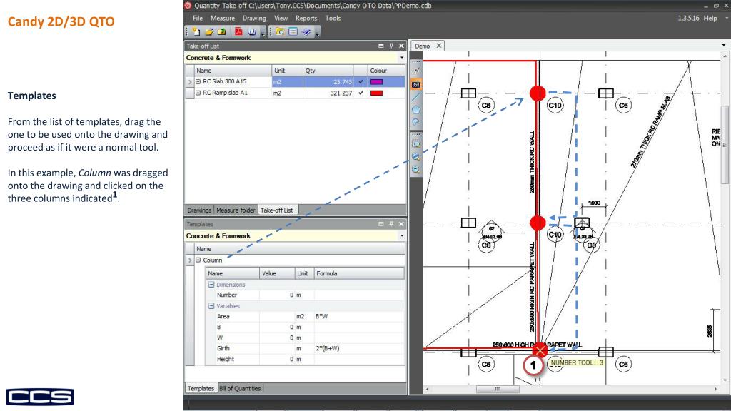Click the Open folder toolbar icon
The height and width of the screenshot is (411, 731).
(209, 31)
